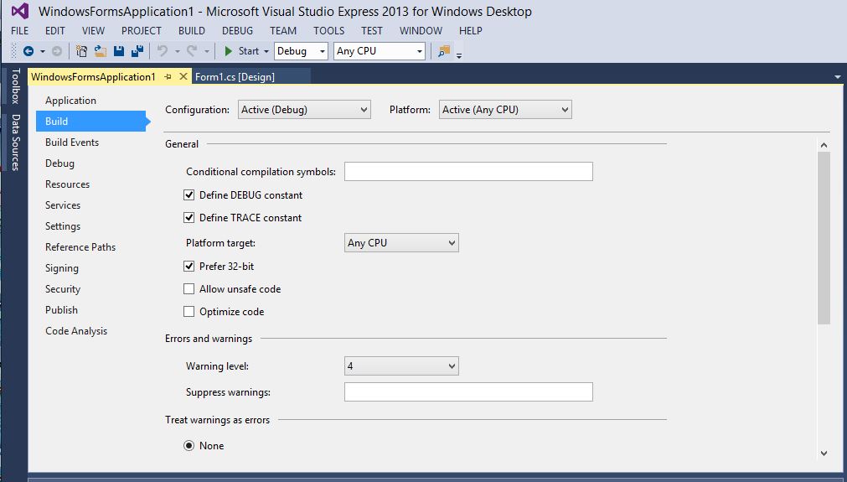Click the Navigate Backward arrow icon
The height and width of the screenshot is (482, 847).
click(x=28, y=51)
